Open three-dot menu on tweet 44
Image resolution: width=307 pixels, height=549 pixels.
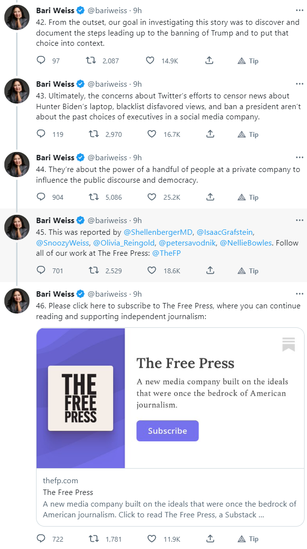[x=299, y=157]
